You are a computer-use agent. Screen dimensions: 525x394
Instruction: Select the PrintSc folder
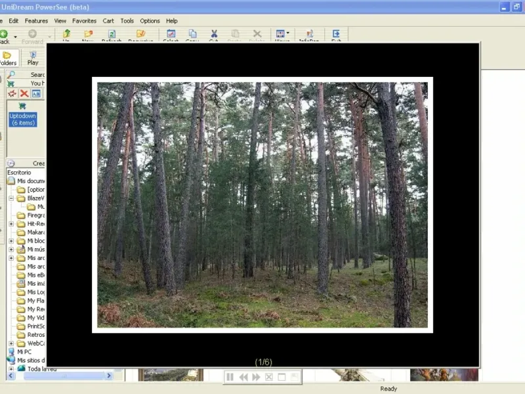click(x=36, y=326)
